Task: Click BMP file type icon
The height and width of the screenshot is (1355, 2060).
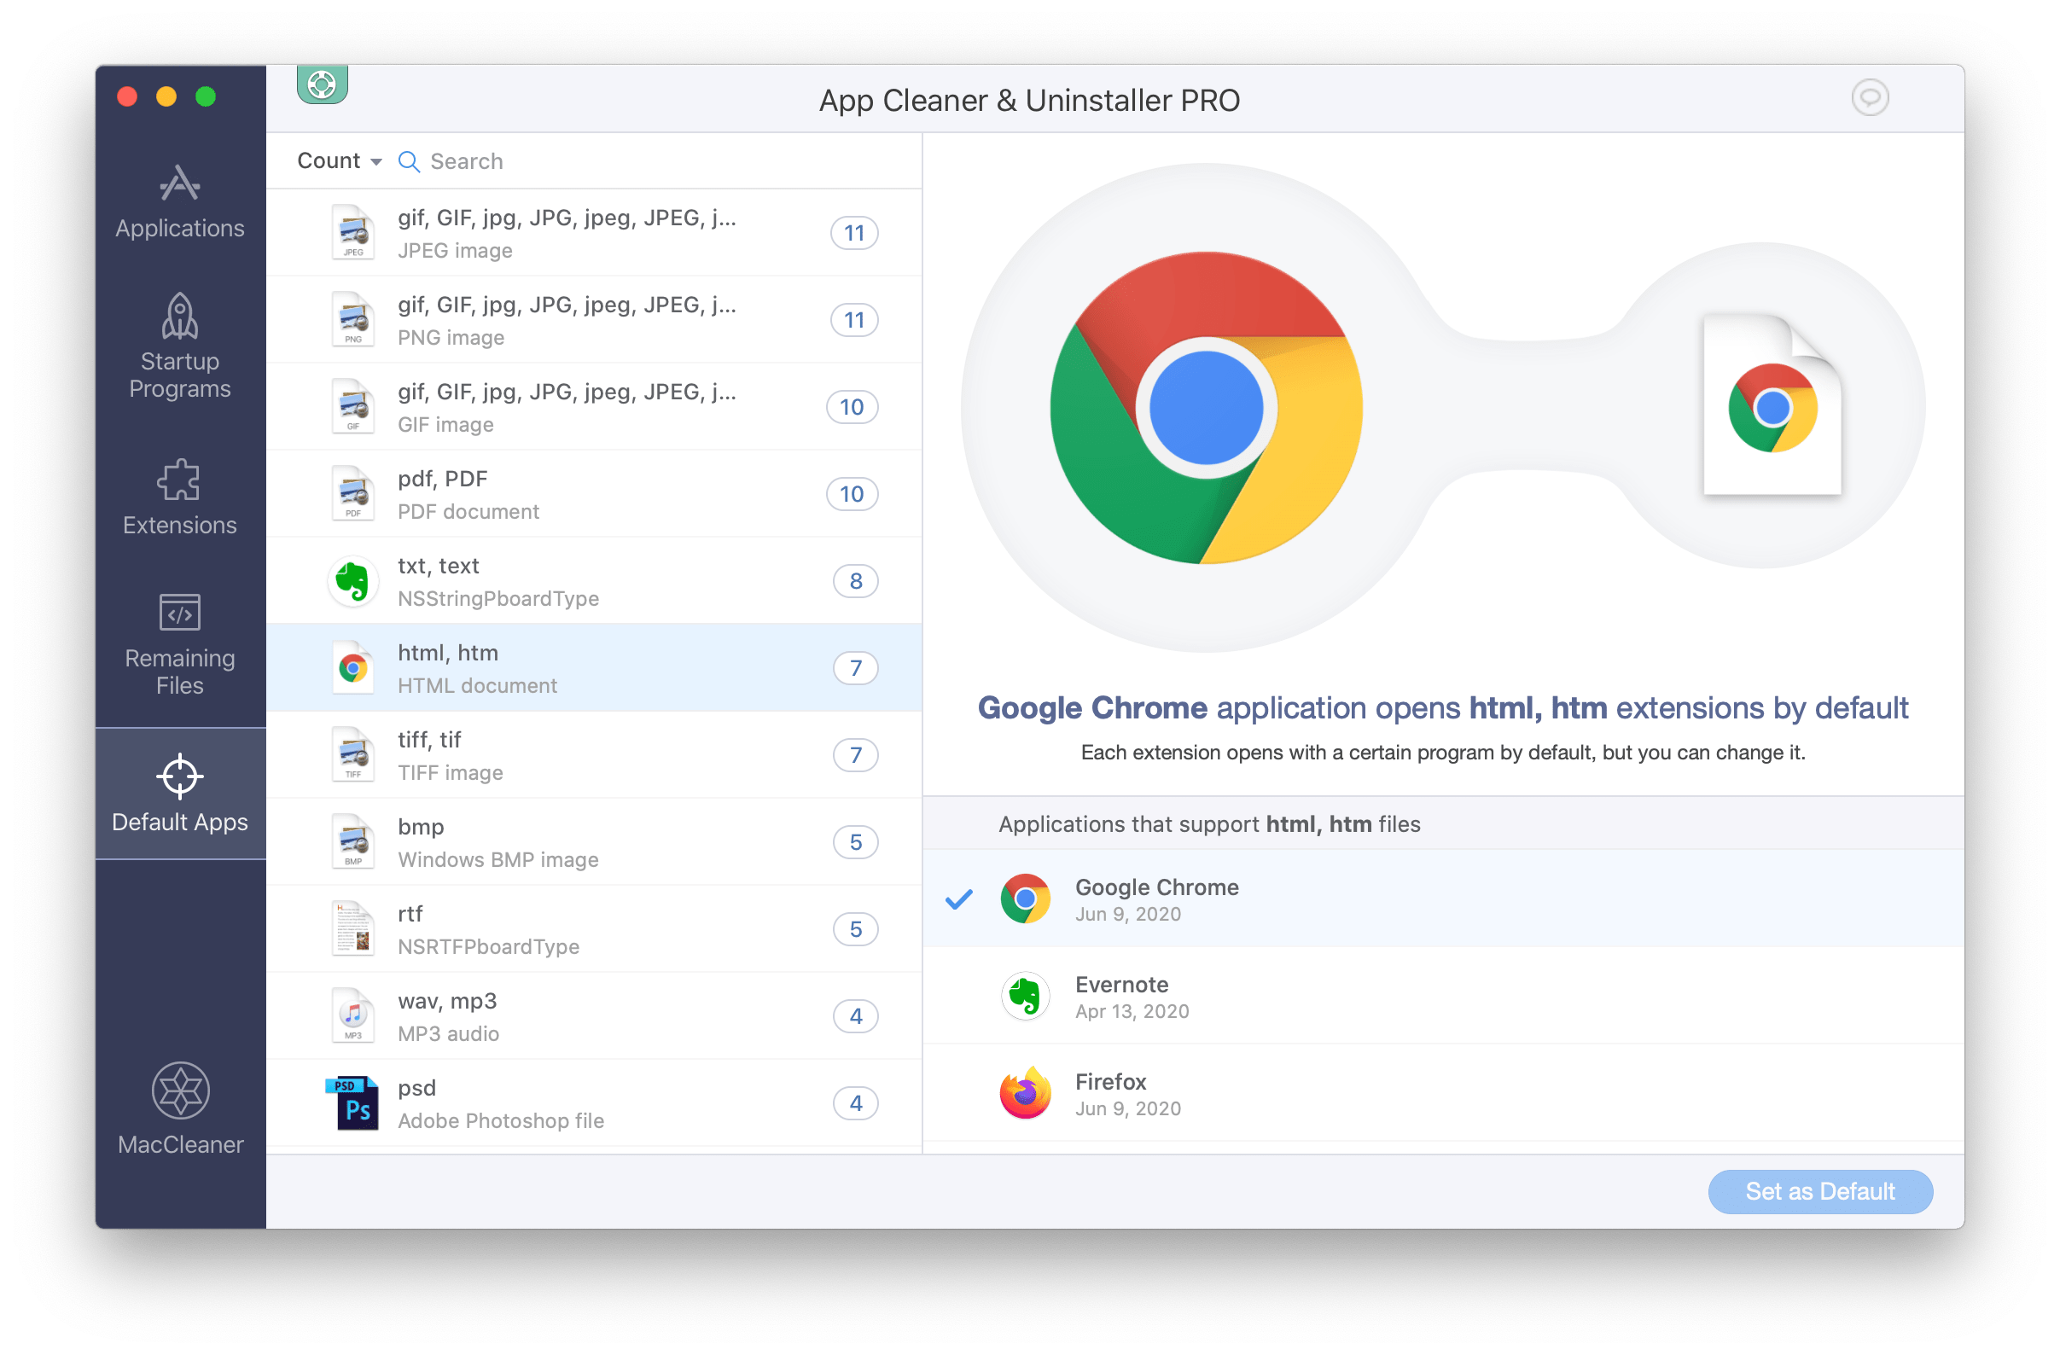Action: [x=353, y=842]
